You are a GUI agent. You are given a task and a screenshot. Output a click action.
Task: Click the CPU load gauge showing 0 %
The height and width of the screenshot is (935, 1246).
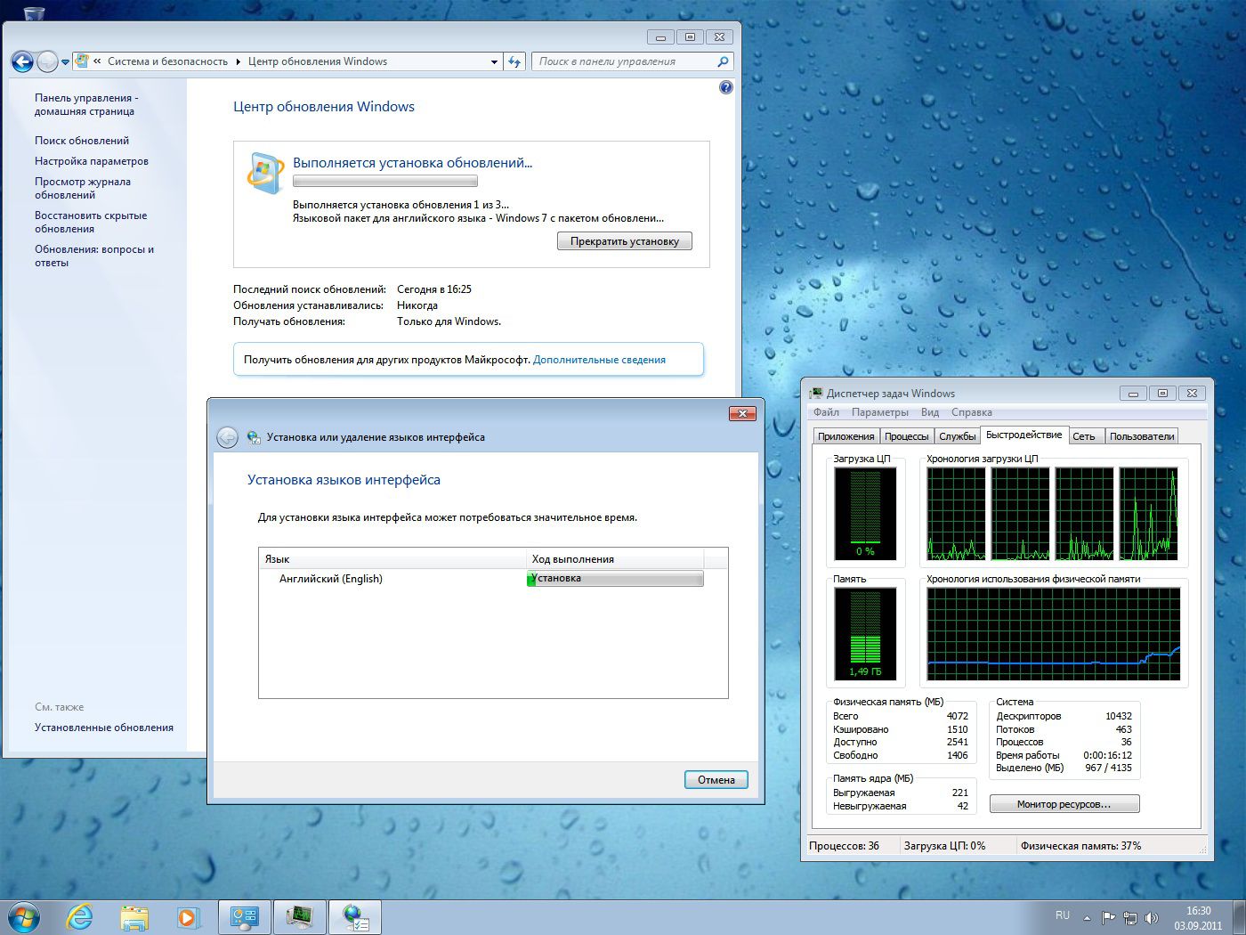click(865, 514)
